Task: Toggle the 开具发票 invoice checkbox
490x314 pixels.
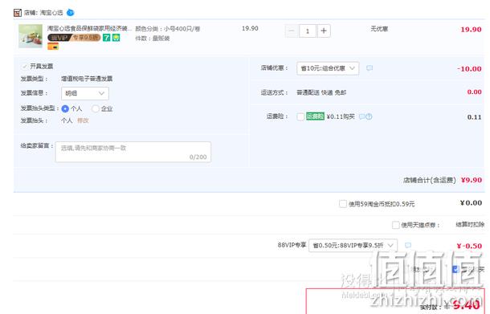Action: (24, 66)
